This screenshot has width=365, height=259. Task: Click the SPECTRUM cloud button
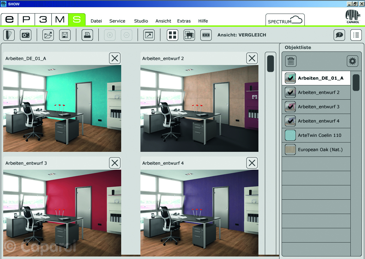pyautogui.click(x=285, y=20)
